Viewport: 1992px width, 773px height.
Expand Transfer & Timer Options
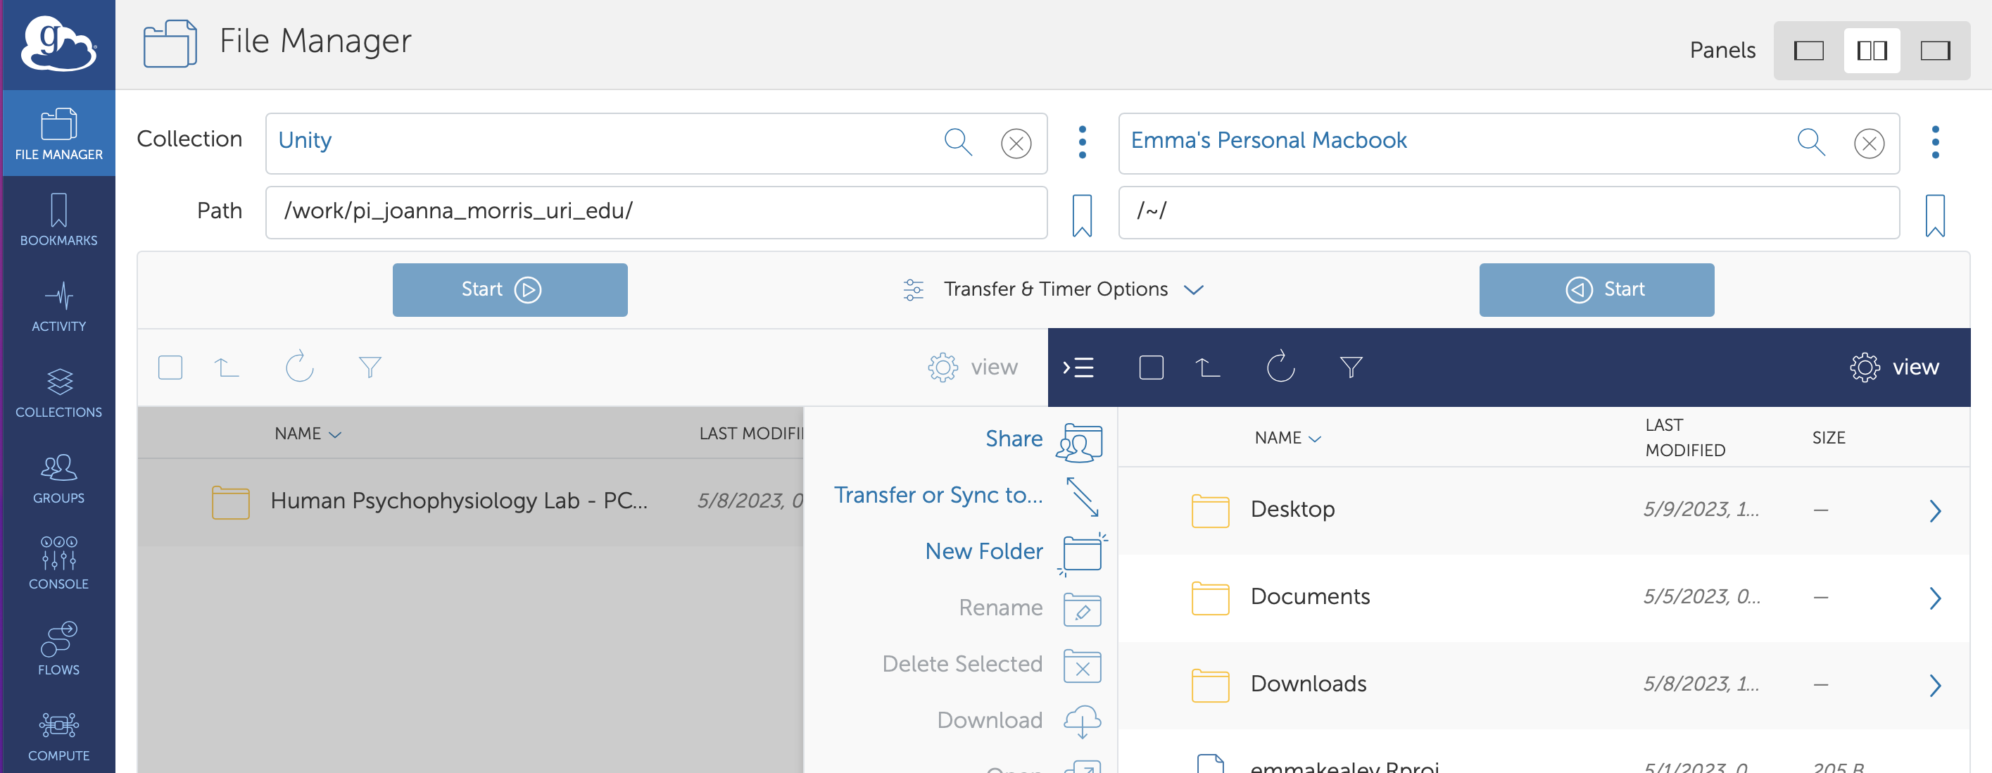tap(1054, 289)
